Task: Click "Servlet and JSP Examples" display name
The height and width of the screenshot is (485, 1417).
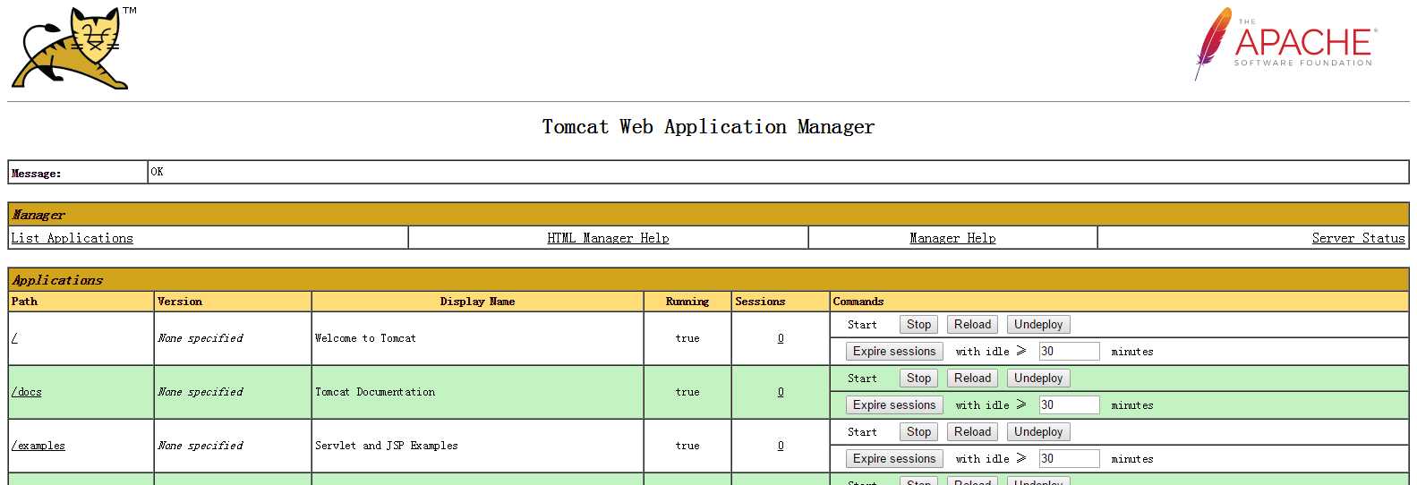Action: tap(387, 446)
